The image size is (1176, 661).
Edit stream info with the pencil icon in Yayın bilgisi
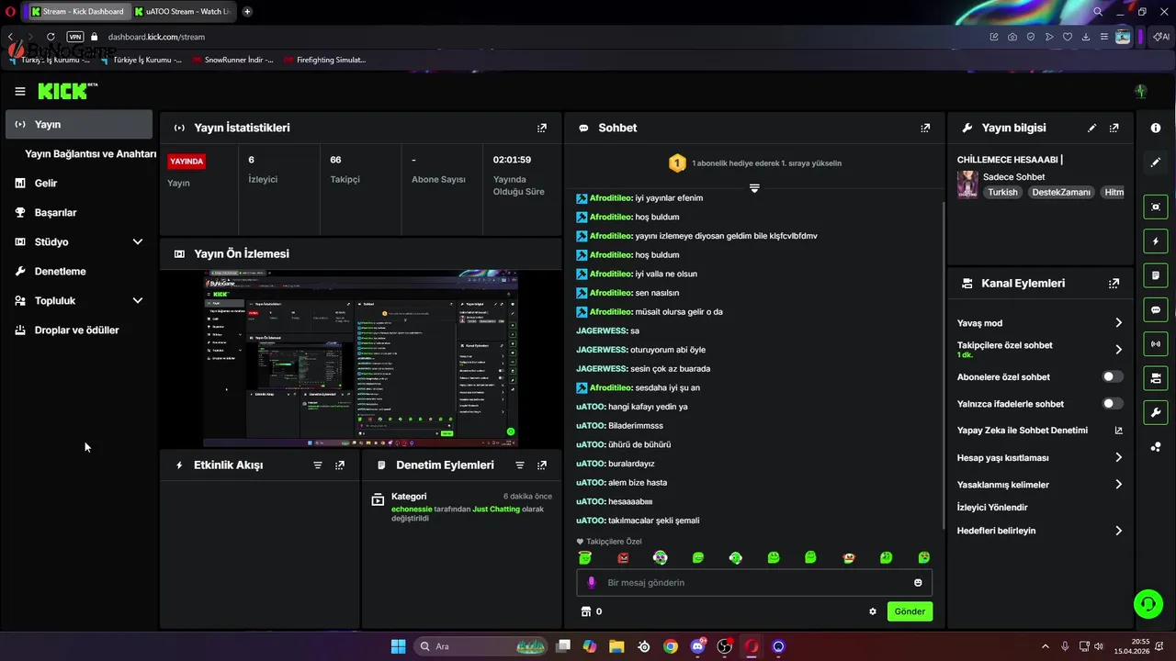pyautogui.click(x=1091, y=128)
